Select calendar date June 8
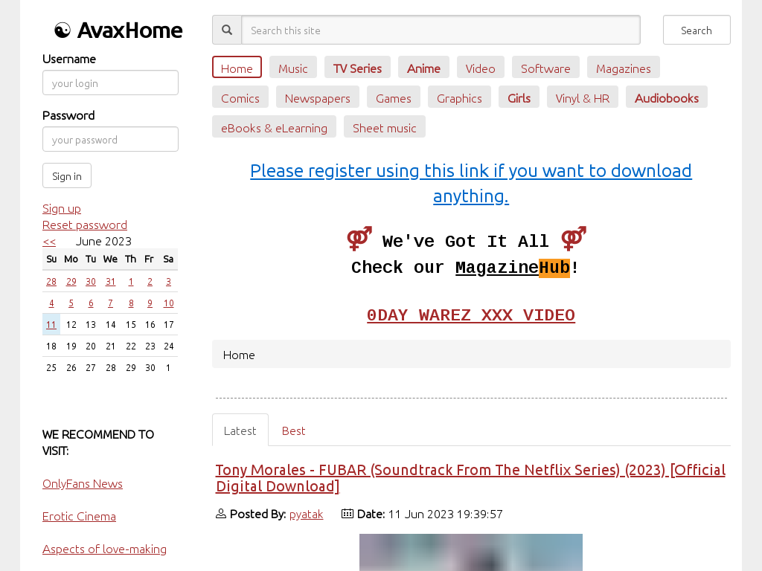 (x=131, y=303)
